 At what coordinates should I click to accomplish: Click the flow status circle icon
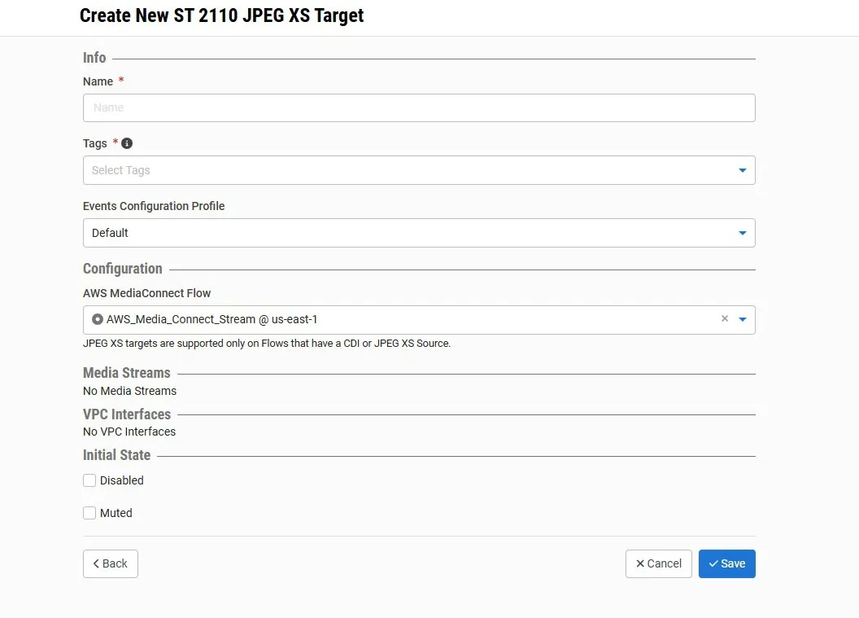98,319
